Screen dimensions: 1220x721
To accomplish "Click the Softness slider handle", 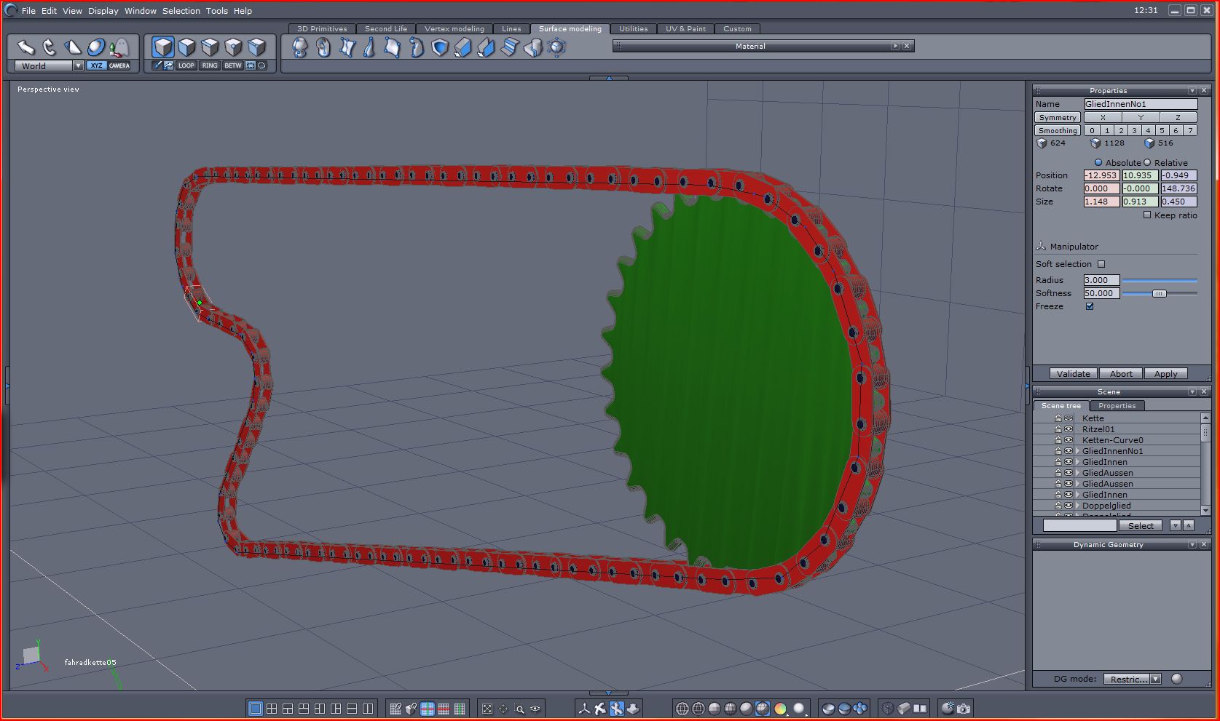I will [x=1159, y=293].
